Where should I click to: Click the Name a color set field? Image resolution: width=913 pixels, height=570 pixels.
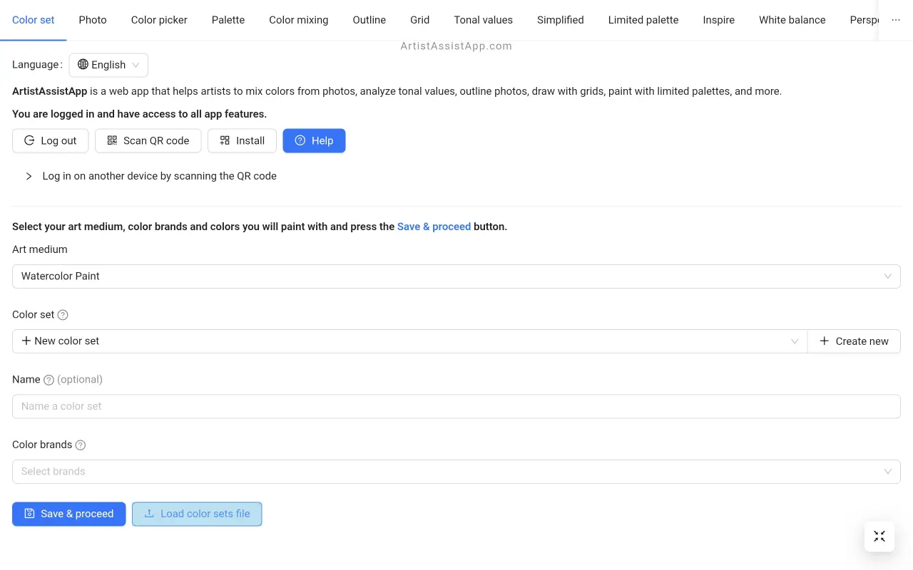pyautogui.click(x=456, y=406)
